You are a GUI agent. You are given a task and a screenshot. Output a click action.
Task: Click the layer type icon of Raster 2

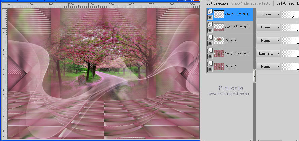[x=210, y=38]
